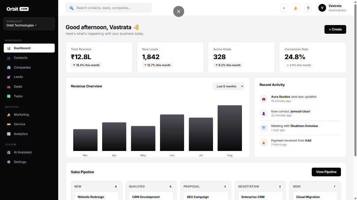The width and height of the screenshot is (357, 200).
Task: Go to Tasks page
Action: click(29, 96)
